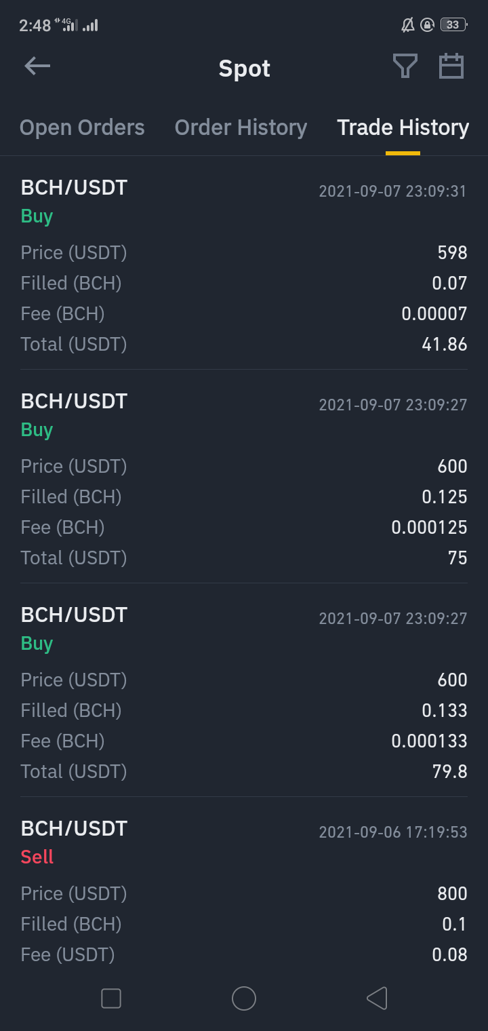
Task: Tap the Android home circle button
Action: 244,998
